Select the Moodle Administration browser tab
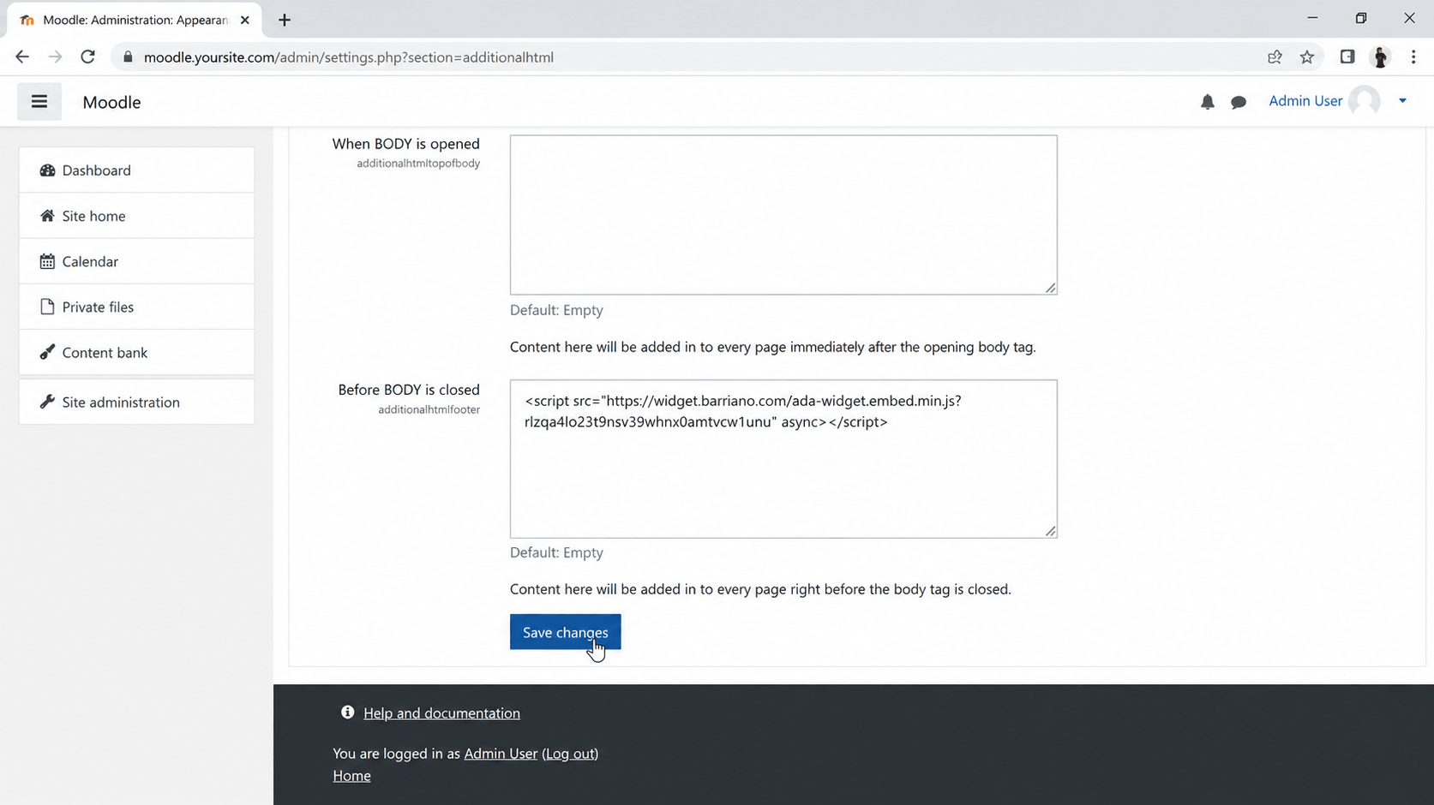This screenshot has width=1434, height=805. (x=133, y=20)
